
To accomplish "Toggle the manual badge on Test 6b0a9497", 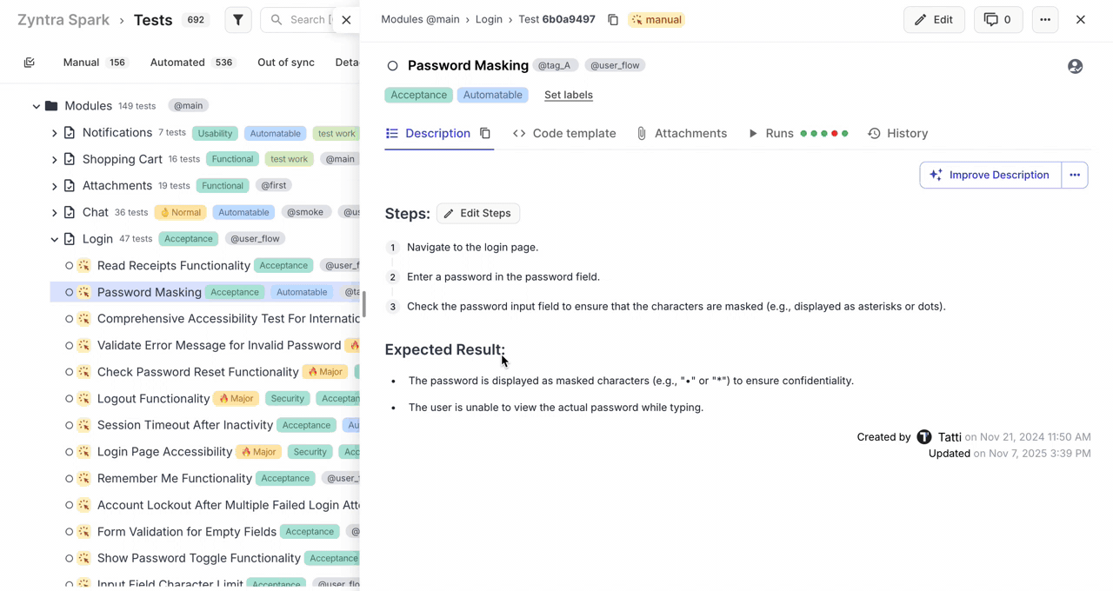I will coord(656,19).
